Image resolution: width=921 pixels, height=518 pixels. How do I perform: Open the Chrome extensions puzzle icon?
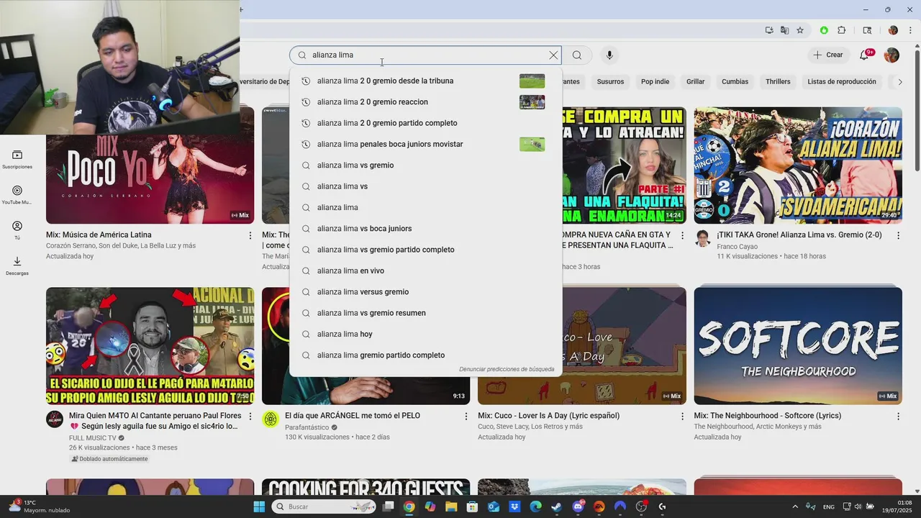842,30
